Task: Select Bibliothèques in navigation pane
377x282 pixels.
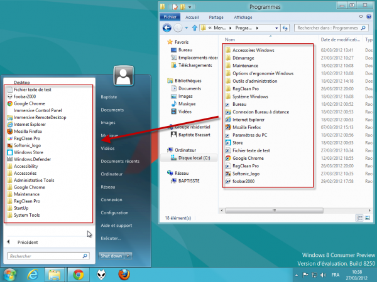Action: (184, 81)
